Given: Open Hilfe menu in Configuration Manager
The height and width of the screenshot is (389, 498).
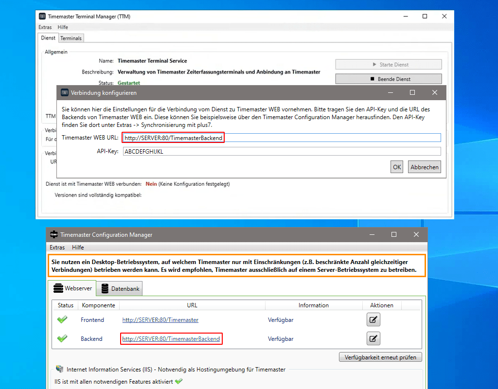Looking at the screenshot, I should click(x=78, y=248).
